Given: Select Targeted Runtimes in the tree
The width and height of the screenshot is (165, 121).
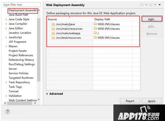Looking at the screenshot, I should pos(21,78).
